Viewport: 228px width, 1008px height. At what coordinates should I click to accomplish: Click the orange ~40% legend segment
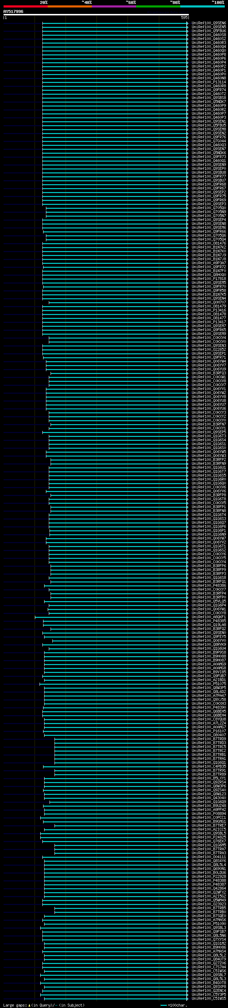tap(70, 6)
